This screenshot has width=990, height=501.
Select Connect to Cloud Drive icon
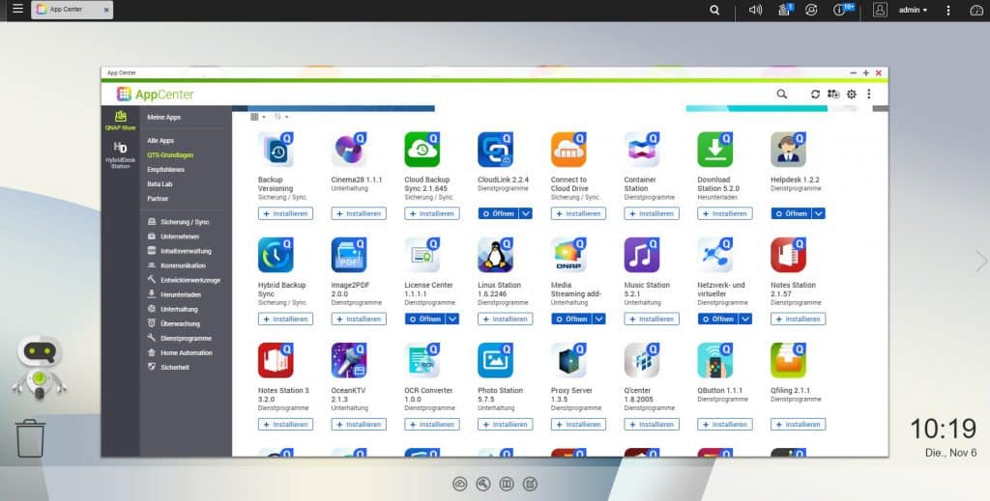click(568, 150)
